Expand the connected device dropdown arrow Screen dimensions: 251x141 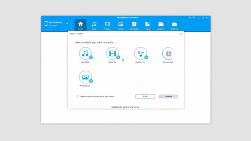coord(67,23)
